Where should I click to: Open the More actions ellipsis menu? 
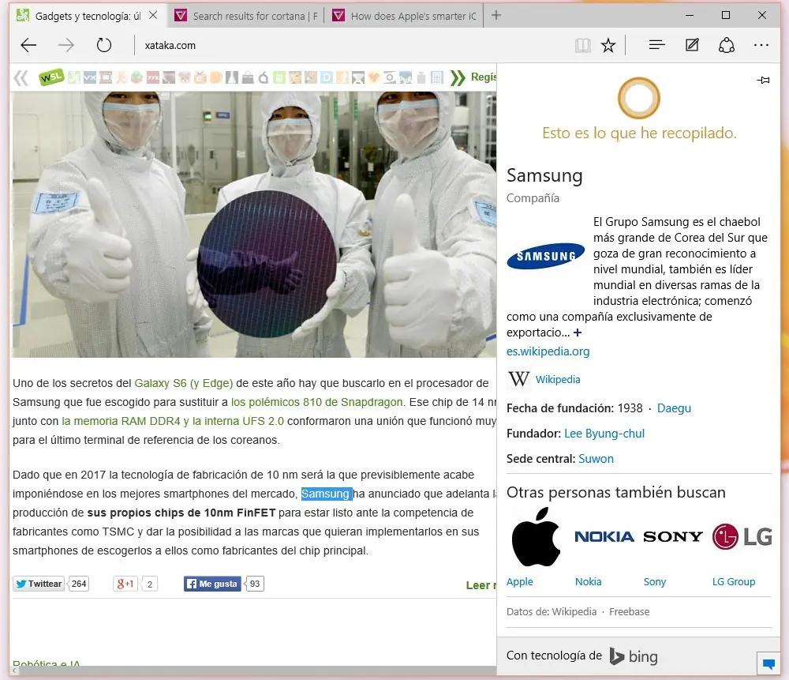pos(761,46)
